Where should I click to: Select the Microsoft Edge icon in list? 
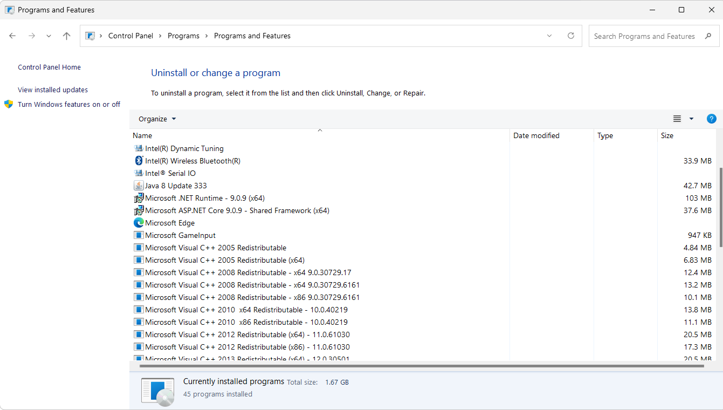coord(139,223)
